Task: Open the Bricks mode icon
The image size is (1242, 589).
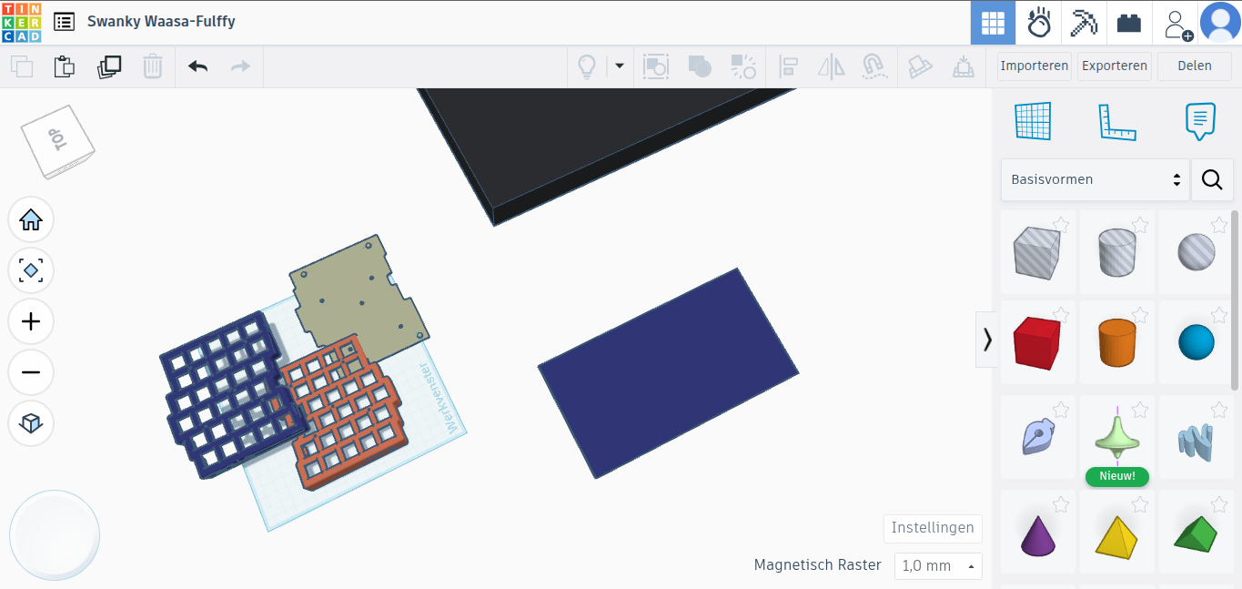Action: pos(1129,23)
